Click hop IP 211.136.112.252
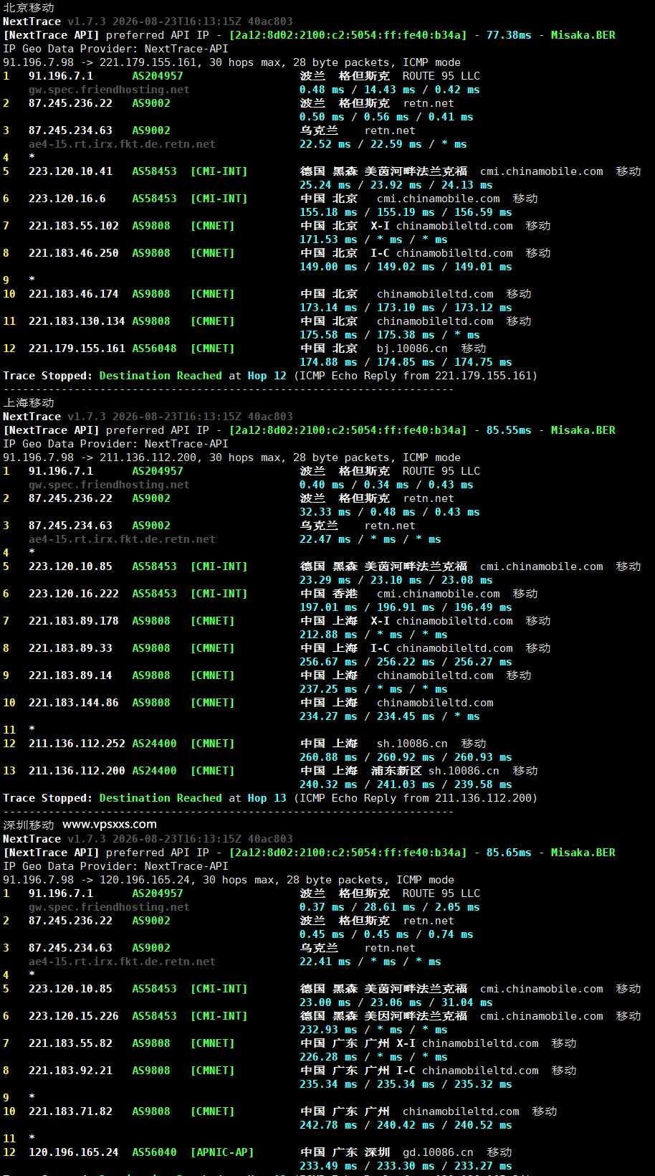The height and width of the screenshot is (1176, 655). pos(77,743)
